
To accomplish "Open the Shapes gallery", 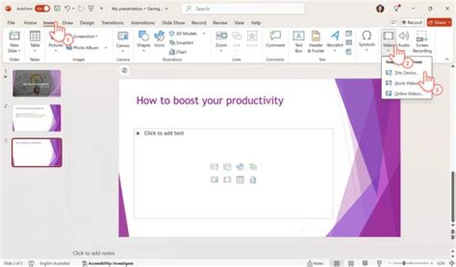I will tap(143, 40).
